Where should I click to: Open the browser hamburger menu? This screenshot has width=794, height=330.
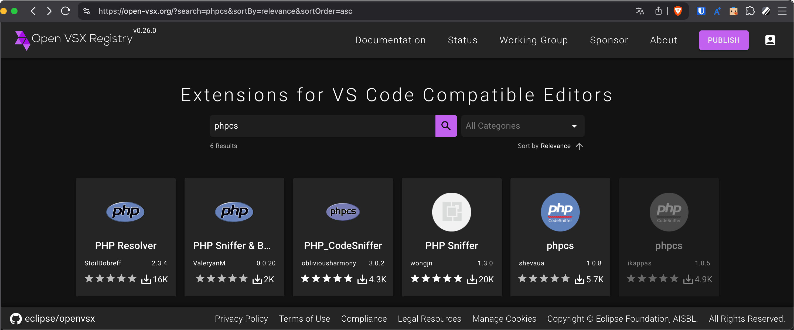pos(782,11)
